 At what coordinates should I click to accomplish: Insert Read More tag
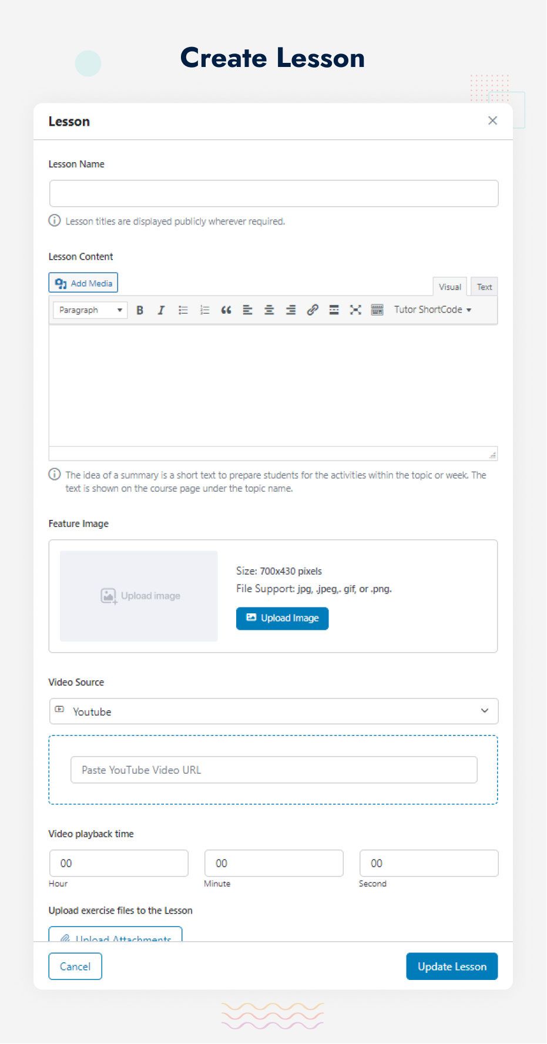(x=334, y=310)
